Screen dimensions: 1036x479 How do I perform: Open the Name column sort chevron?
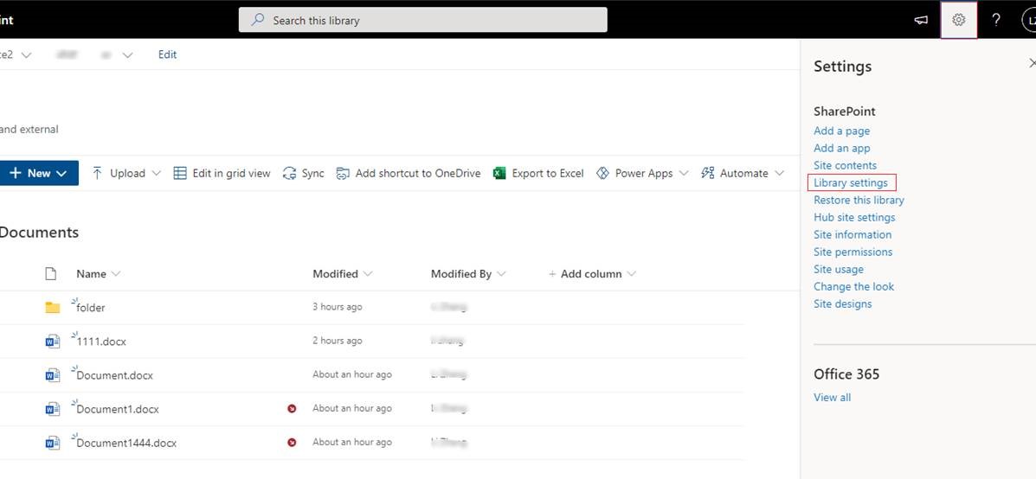[x=116, y=274]
